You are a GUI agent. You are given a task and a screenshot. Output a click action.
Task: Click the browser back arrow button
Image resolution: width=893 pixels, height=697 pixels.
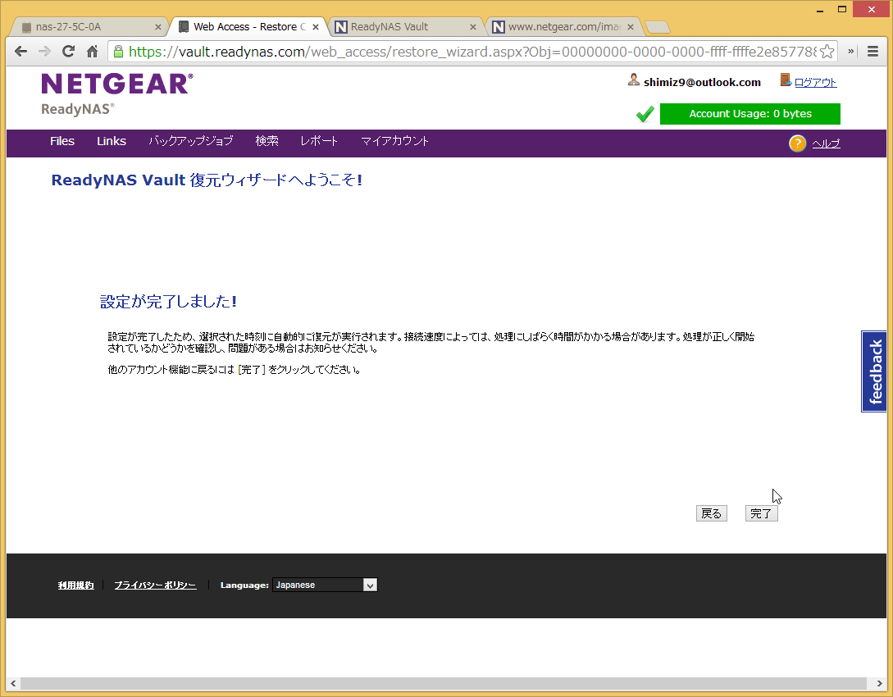point(21,51)
